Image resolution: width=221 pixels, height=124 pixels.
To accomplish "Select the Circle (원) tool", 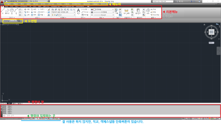I will (12, 11).
